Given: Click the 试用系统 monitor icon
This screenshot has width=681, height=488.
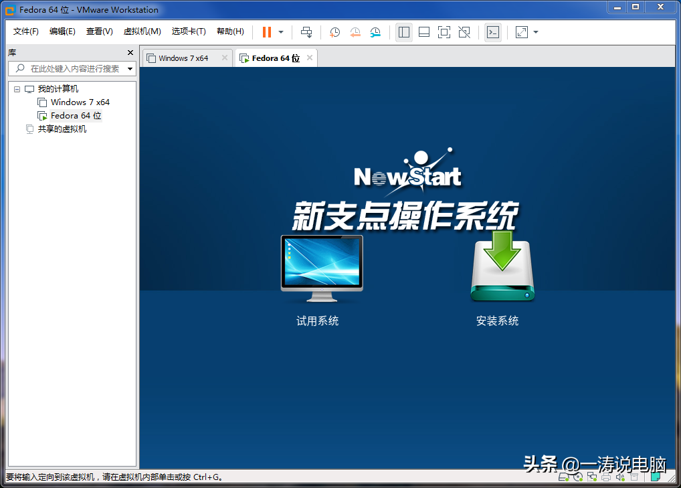Looking at the screenshot, I should point(322,268).
